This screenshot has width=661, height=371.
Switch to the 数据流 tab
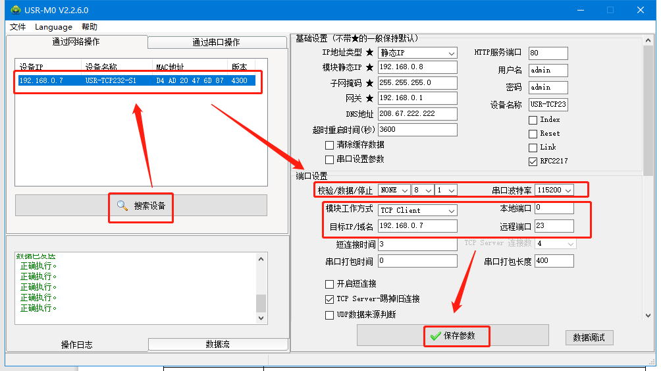tap(218, 345)
